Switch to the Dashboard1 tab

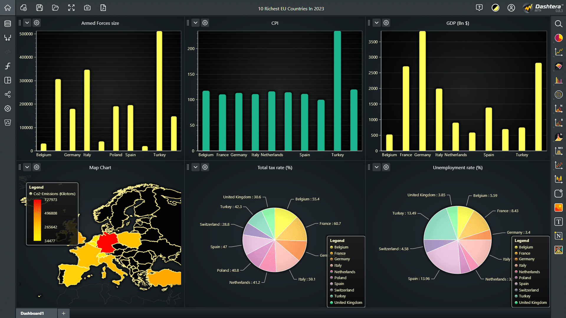click(32, 313)
